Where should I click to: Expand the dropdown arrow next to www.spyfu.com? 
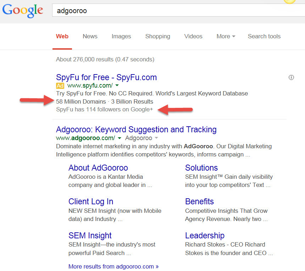pyautogui.click(x=117, y=85)
